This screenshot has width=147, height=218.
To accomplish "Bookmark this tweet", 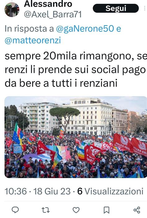I will (x=106, y=210).
